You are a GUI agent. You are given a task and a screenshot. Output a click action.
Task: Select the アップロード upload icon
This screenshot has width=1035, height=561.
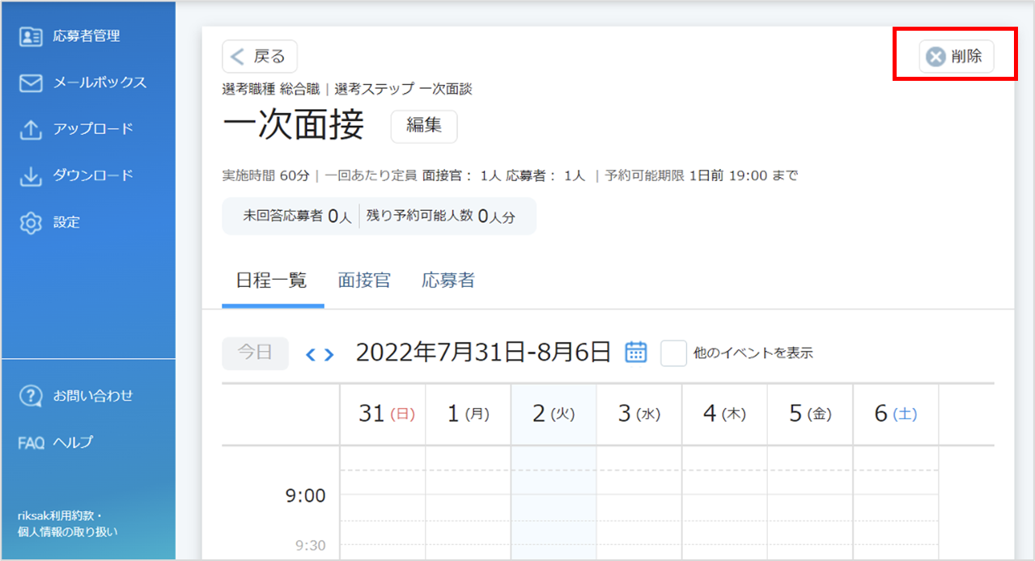pos(31,129)
